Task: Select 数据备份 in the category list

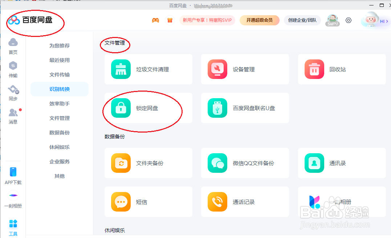Action: 59,133
